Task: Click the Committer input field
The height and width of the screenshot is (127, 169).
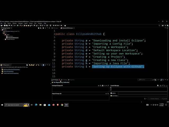Action: click(143, 96)
